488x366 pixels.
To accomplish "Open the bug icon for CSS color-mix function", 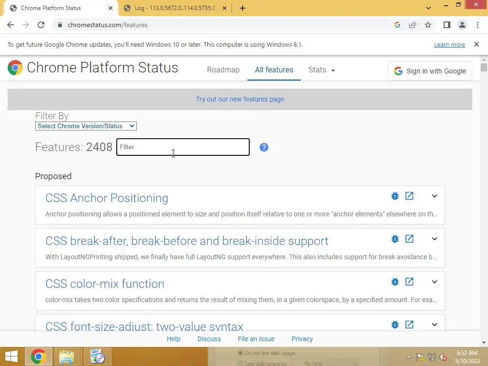I will click(x=395, y=282).
